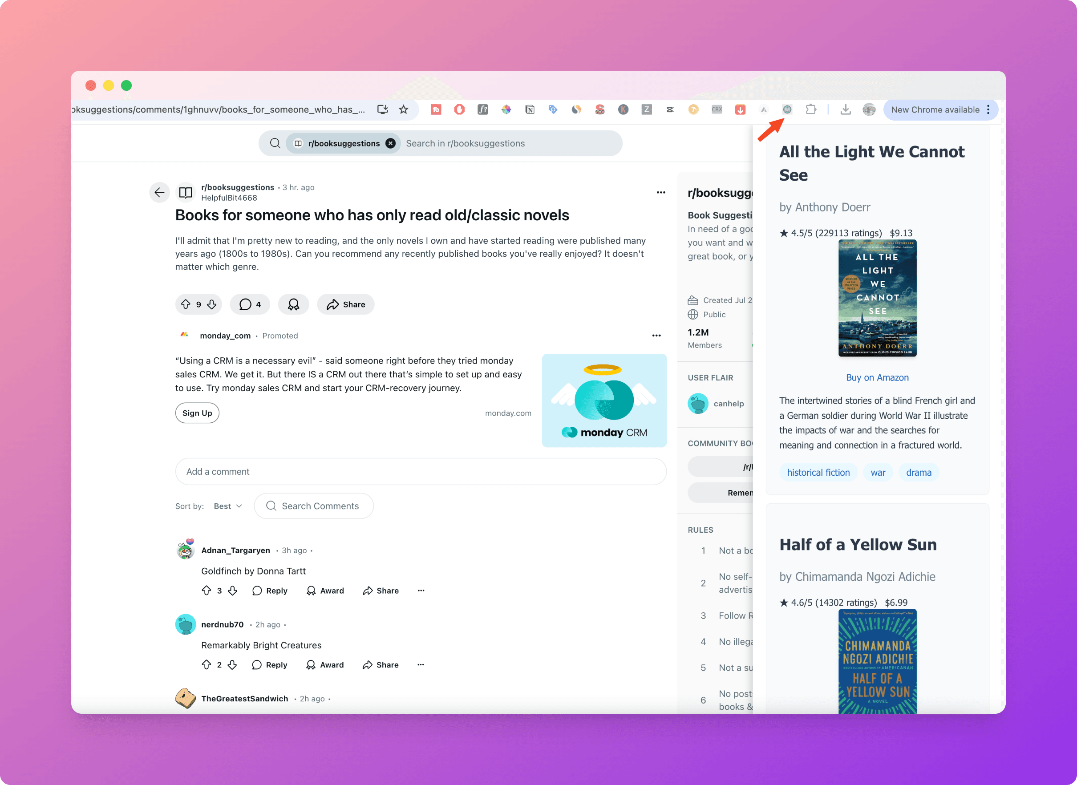Click Sign Up on the monday ad
The image size is (1077, 785).
[x=197, y=413]
